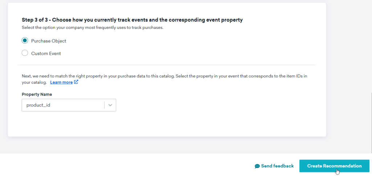Image resolution: width=372 pixels, height=176 pixels.
Task: Open the Learn more link
Action: tap(61, 82)
